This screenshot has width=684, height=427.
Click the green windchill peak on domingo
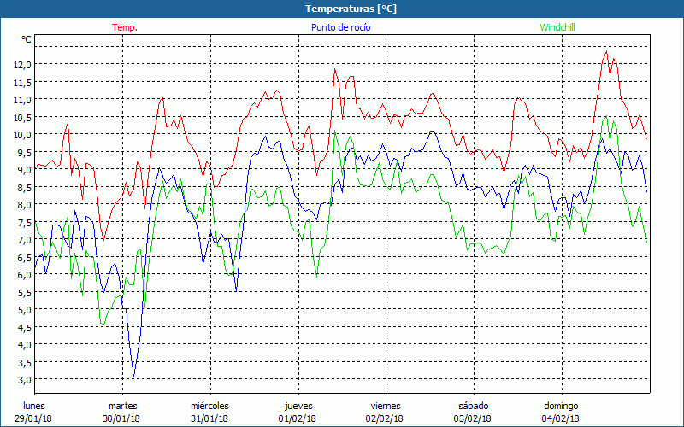click(x=606, y=118)
